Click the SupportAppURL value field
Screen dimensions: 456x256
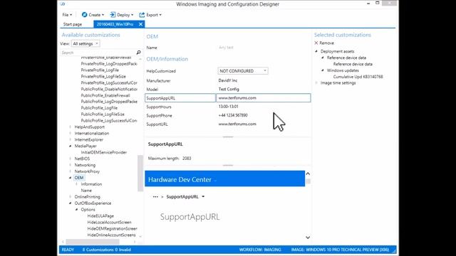(264, 98)
